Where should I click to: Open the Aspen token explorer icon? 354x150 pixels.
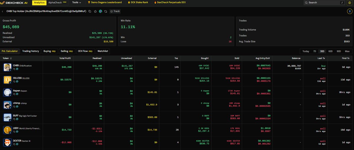click(17, 94)
